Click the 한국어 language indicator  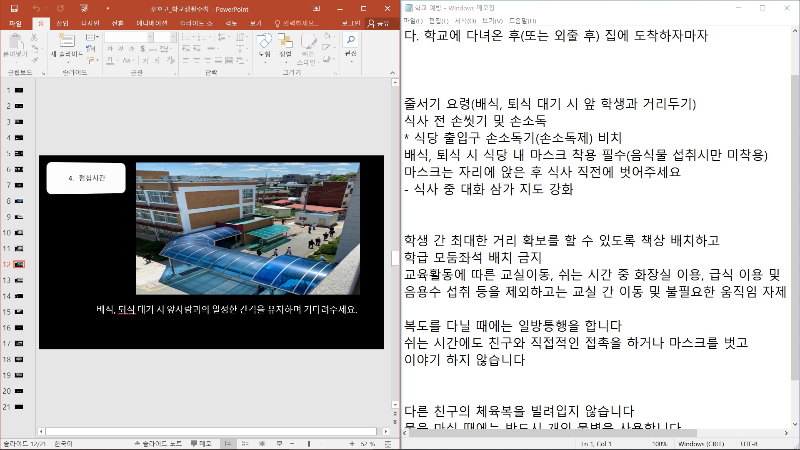[63, 444]
